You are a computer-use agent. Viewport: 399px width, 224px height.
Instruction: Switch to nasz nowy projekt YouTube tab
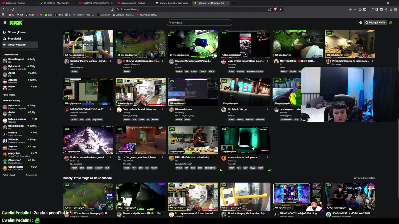(133, 3)
